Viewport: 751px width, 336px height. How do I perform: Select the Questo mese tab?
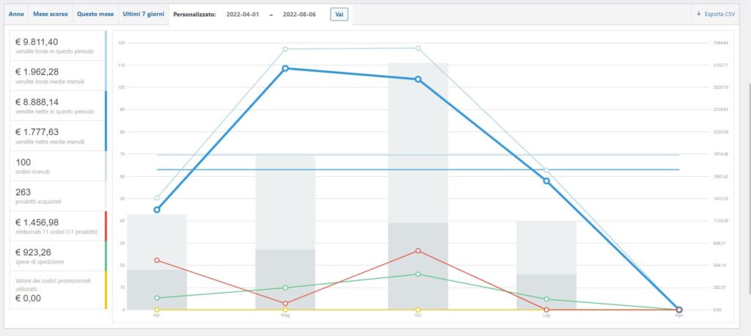pyautogui.click(x=95, y=14)
